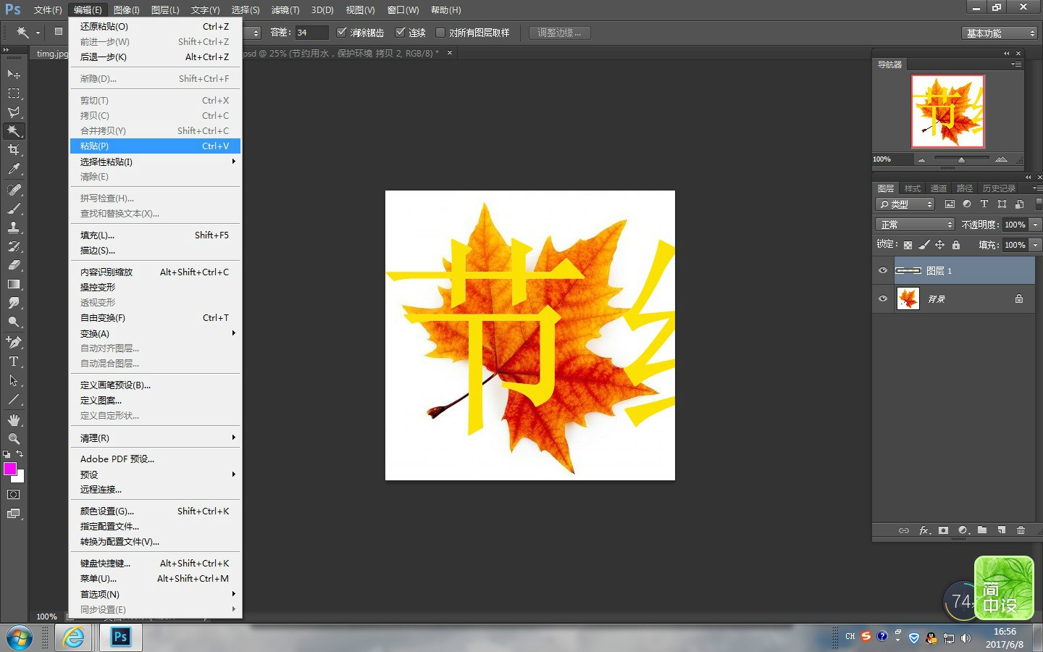Select the Eyedropper tool
Image resolution: width=1043 pixels, height=652 pixels.
14,169
